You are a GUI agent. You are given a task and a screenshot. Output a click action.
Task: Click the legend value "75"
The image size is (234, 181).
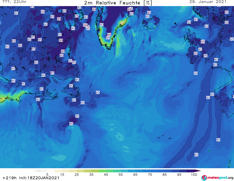pyautogui.click(x=150, y=175)
